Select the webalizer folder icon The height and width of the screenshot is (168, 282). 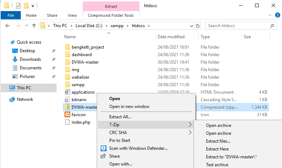[67, 77]
